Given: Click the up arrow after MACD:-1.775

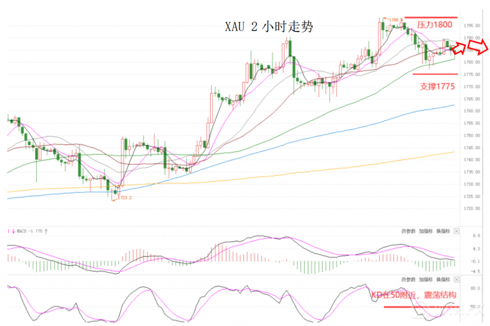Looking at the screenshot, I should [46, 231].
